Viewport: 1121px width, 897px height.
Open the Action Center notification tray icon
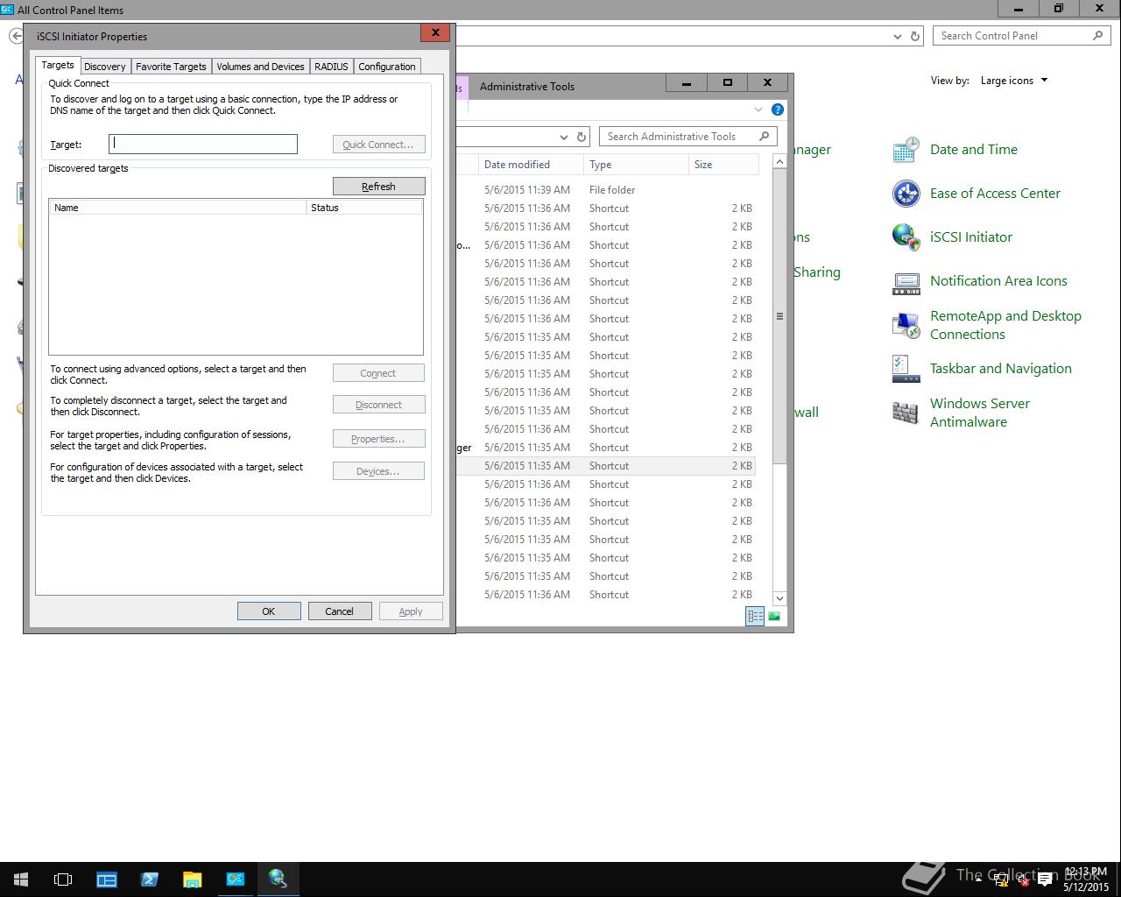tap(1044, 880)
